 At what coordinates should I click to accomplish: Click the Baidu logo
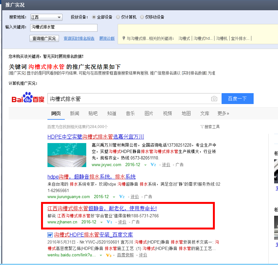[x=28, y=97]
